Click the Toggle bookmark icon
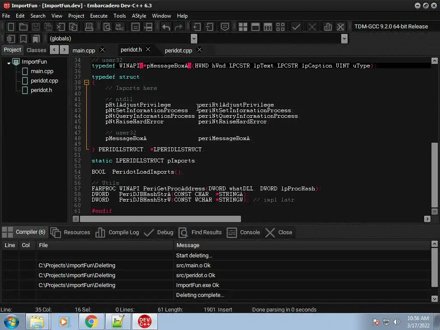 [23, 39]
